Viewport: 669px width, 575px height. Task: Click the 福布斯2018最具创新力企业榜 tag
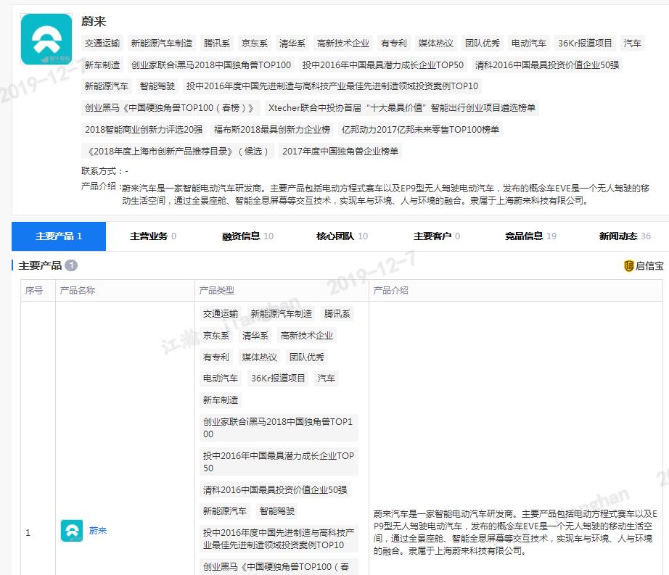tap(272, 129)
